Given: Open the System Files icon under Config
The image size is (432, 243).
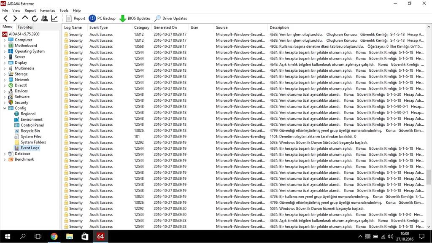Looking at the screenshot, I should coord(17,137).
